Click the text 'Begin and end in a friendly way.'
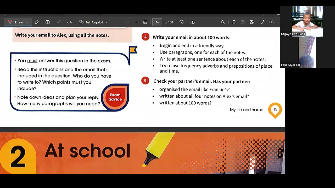Screen dimensions: 335x188 [x=192, y=46]
